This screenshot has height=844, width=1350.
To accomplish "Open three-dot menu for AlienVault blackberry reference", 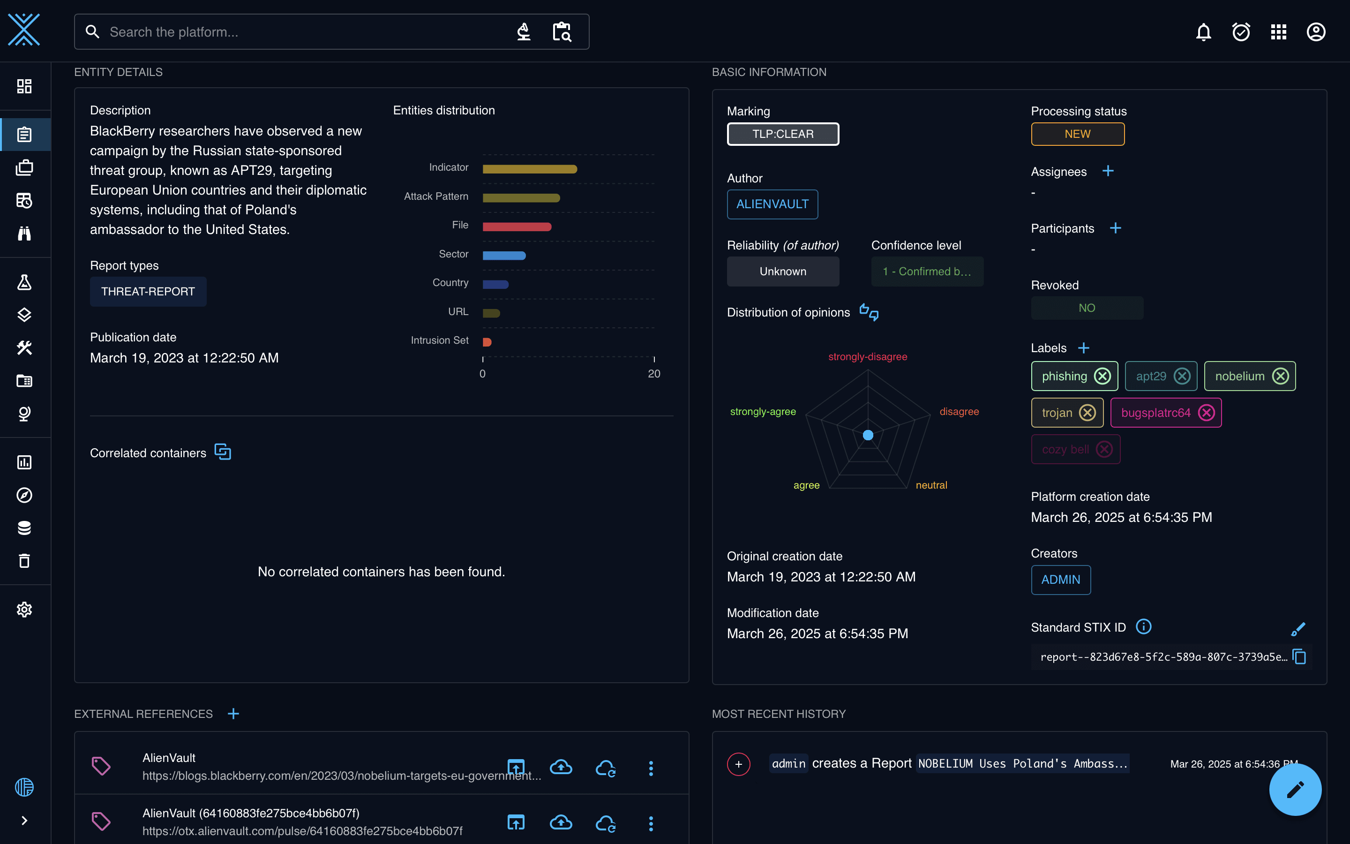I will 651,768.
